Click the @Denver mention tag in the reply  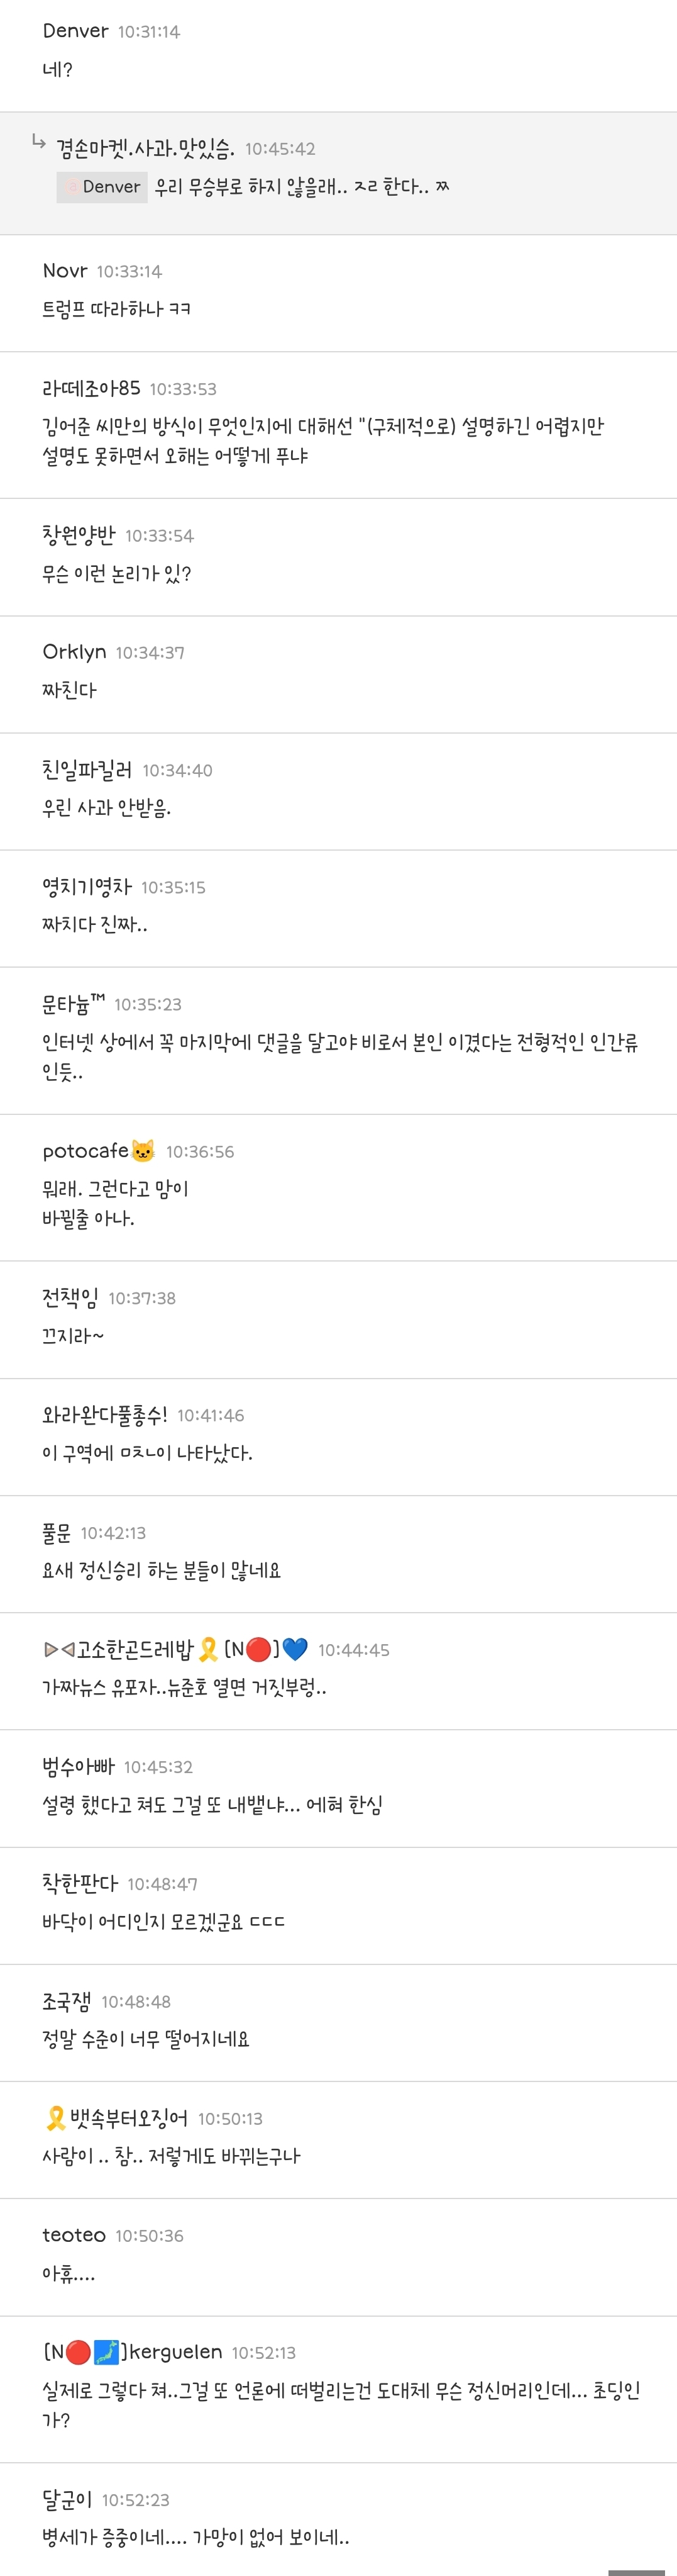coord(102,187)
